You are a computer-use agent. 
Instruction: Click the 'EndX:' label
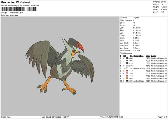(x=122, y=38)
